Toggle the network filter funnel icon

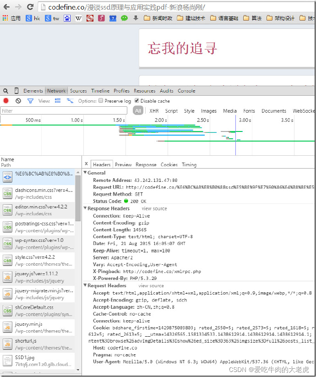[30, 101]
